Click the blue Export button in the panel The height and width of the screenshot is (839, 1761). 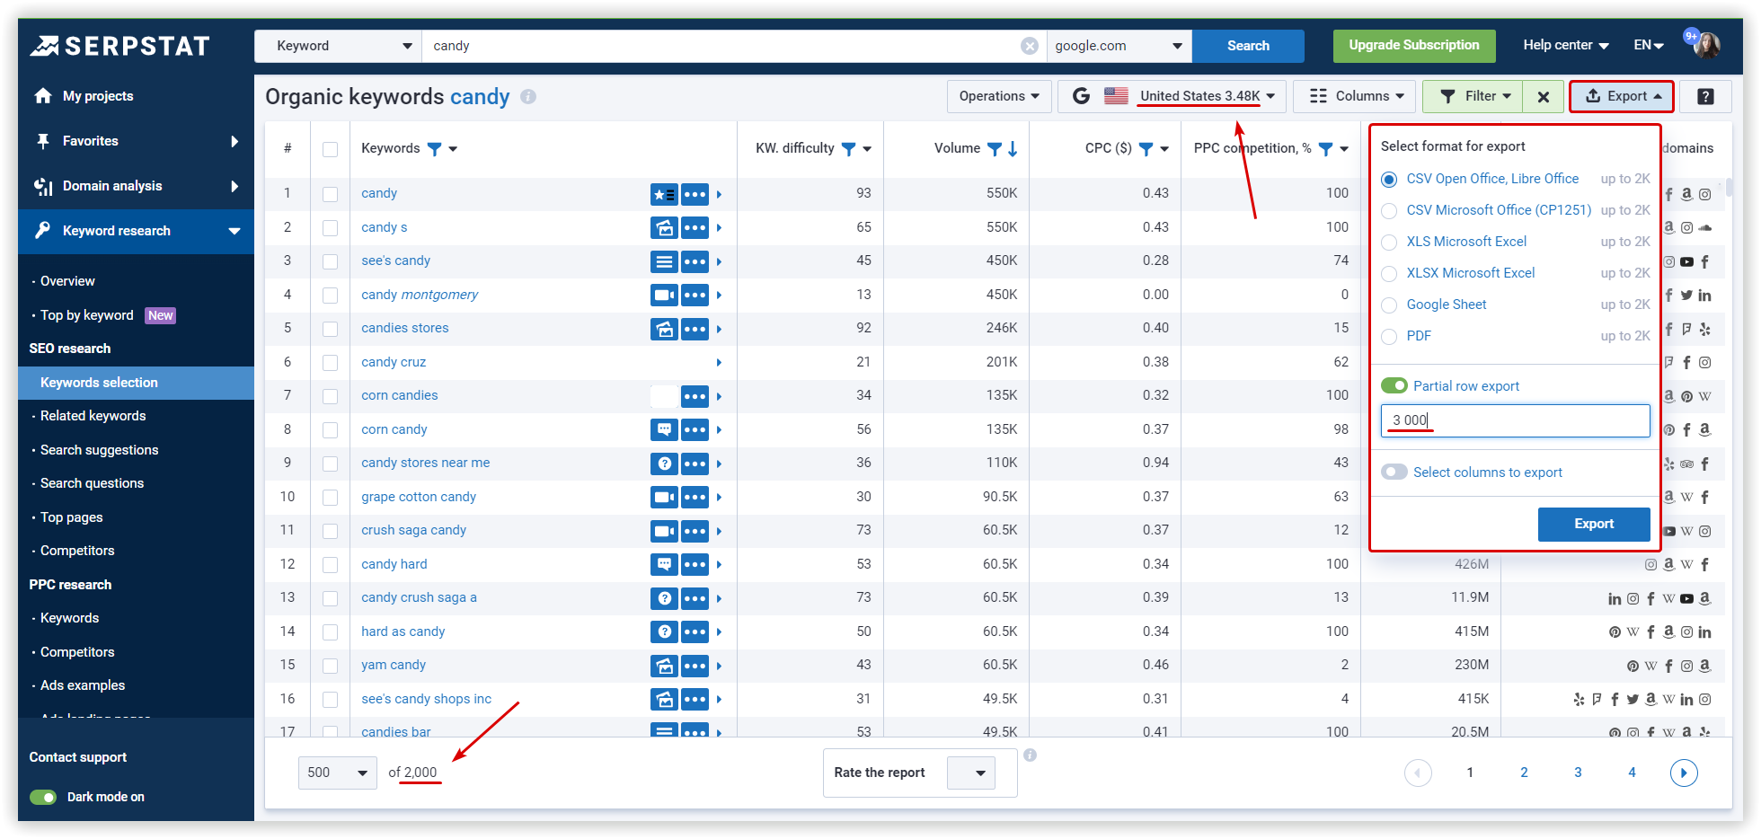[x=1593, y=524]
